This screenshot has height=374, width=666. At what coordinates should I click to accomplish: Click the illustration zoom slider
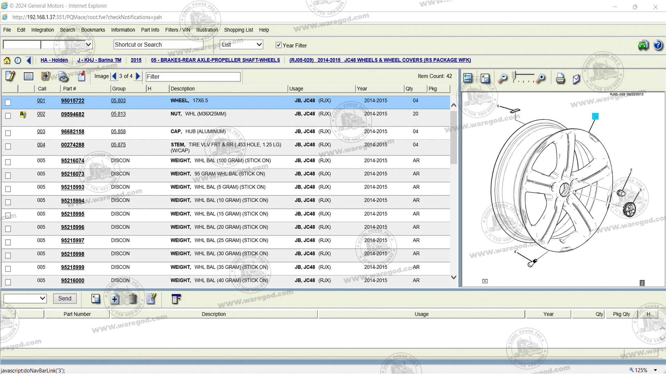point(523,78)
